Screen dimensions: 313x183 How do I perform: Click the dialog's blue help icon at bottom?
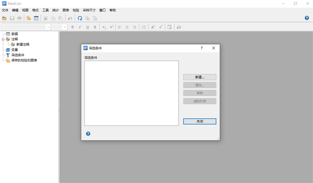pyautogui.click(x=88, y=134)
